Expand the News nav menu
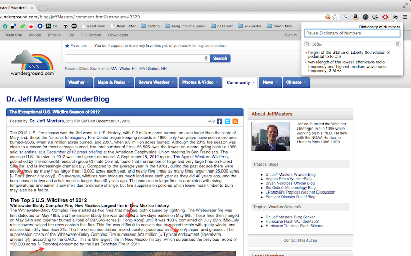411x256 pixels. [270, 82]
